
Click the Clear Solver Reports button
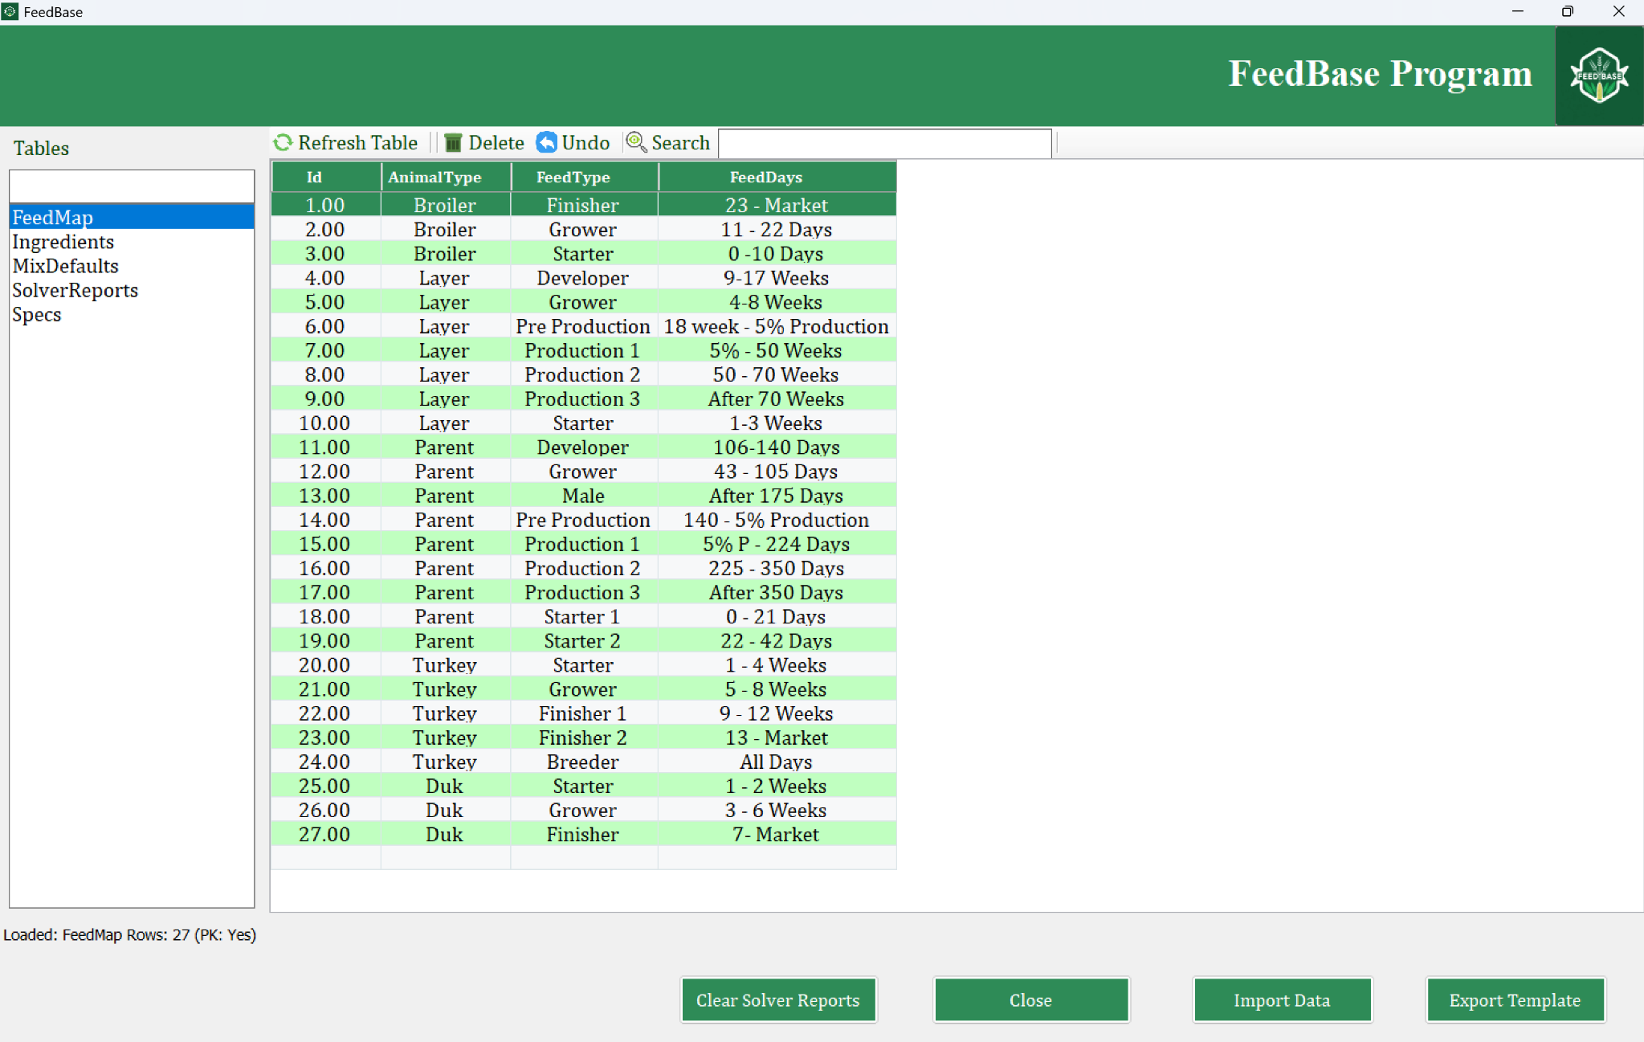pyautogui.click(x=777, y=999)
